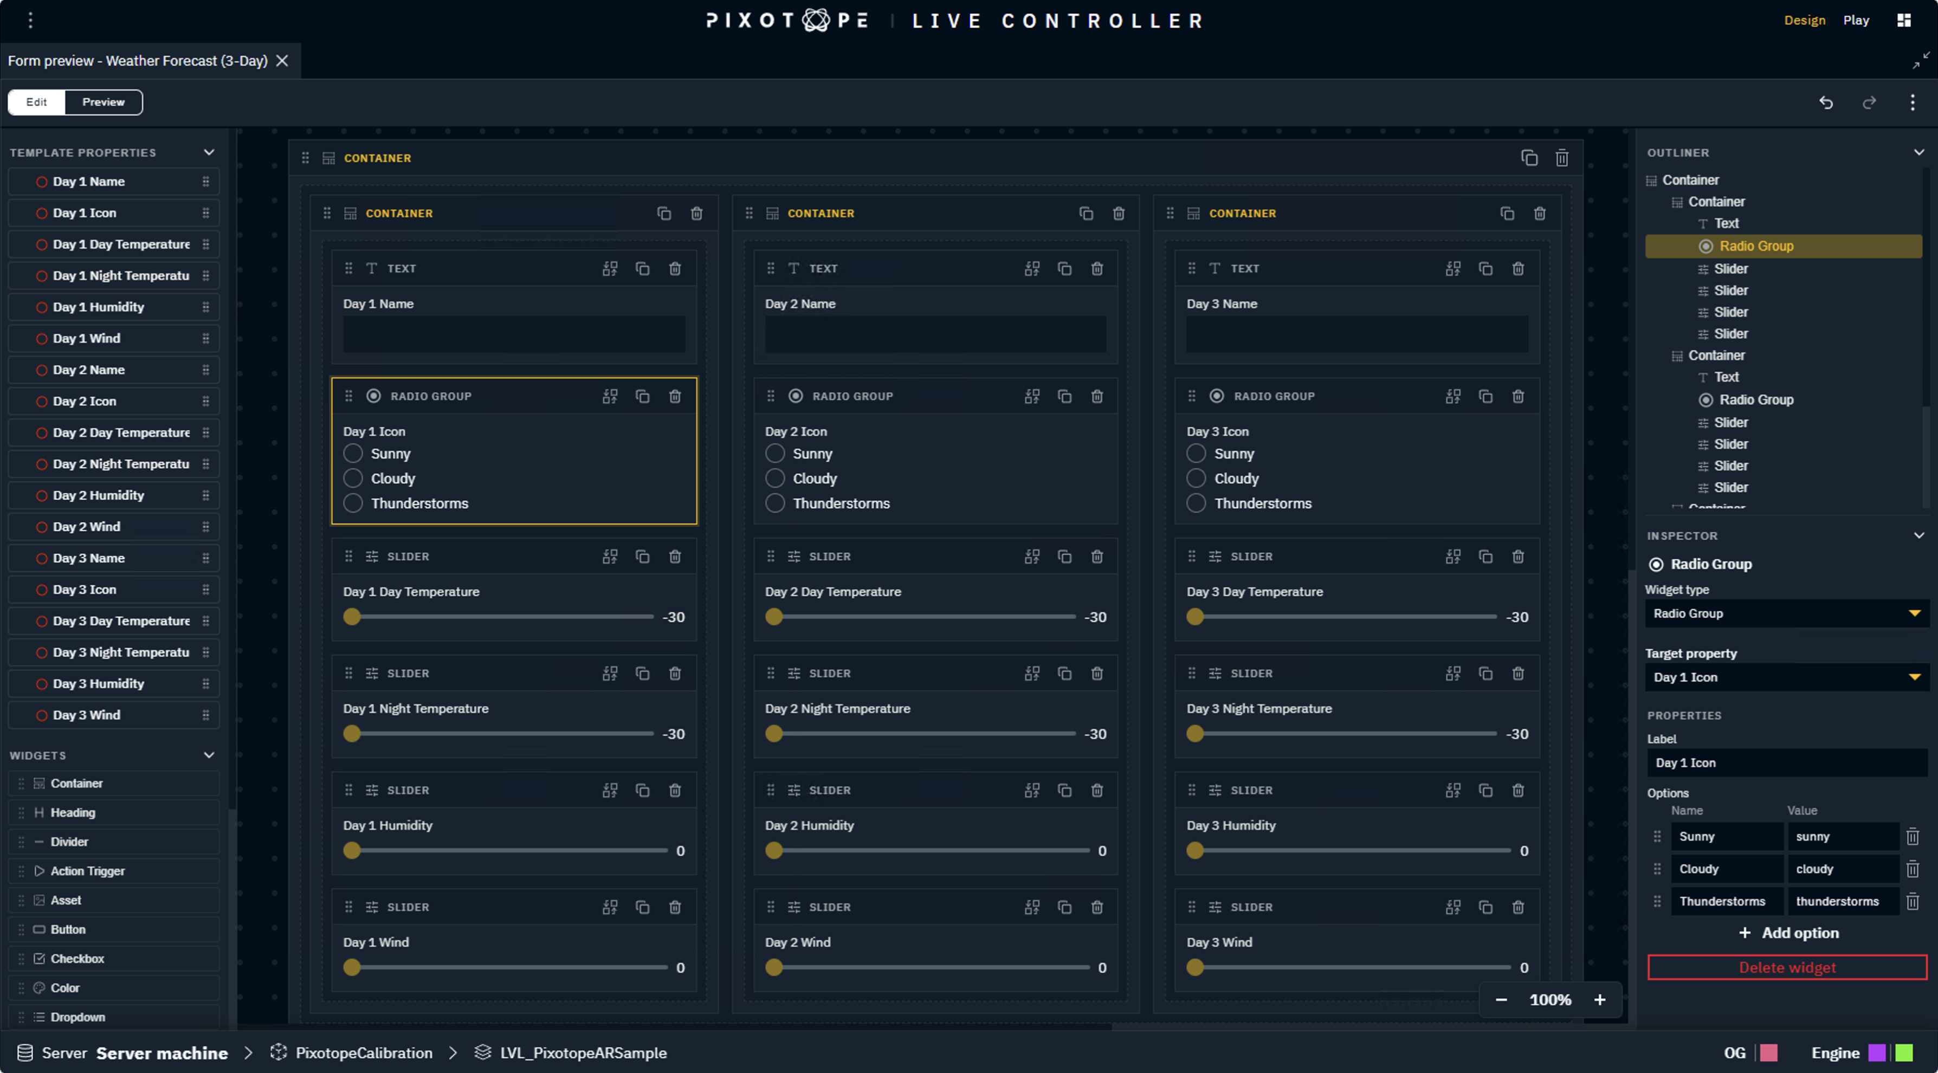The image size is (1938, 1073).
Task: Click zoom in plus icon
Action: pos(1599,1000)
